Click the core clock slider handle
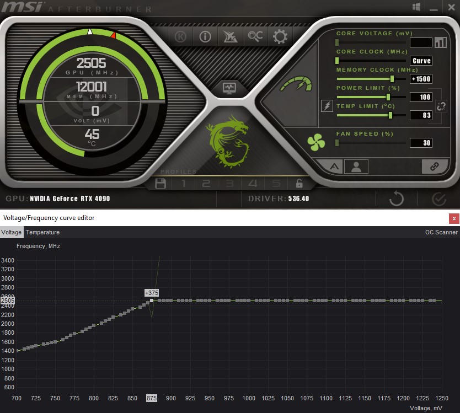The image size is (460, 413). point(337,61)
